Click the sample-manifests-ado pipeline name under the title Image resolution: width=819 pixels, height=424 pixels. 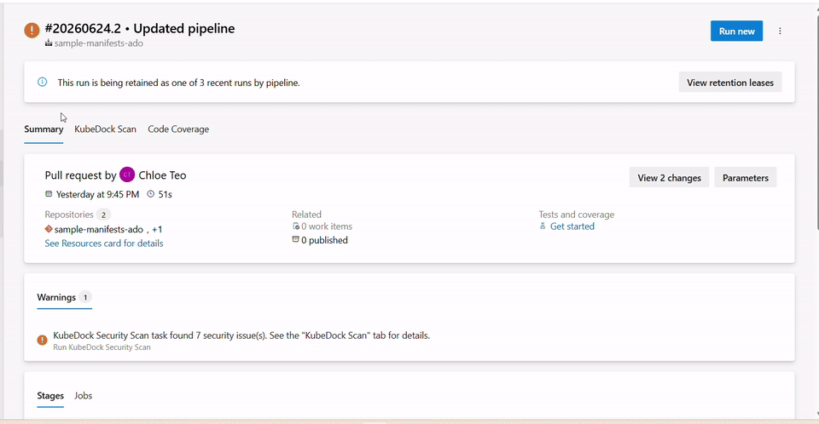[x=98, y=43]
